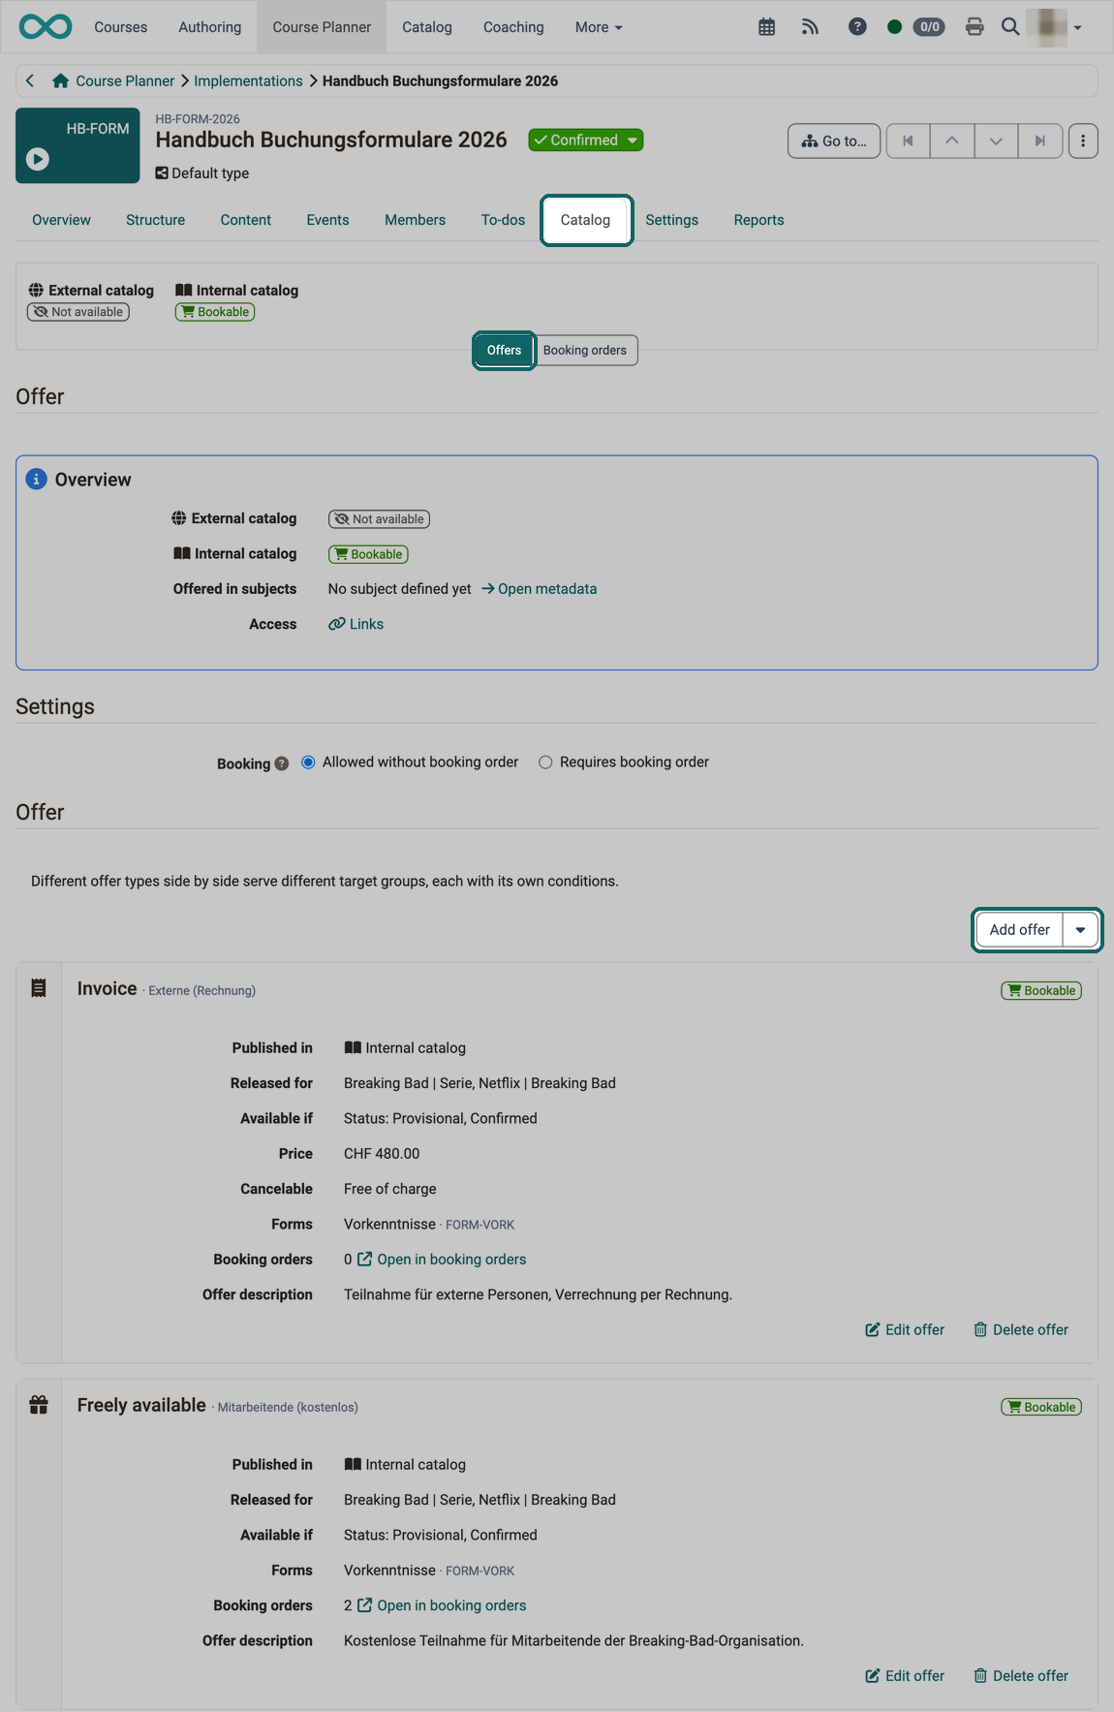Open the three-dot more actions menu
This screenshot has width=1114, height=1712.
point(1083,141)
